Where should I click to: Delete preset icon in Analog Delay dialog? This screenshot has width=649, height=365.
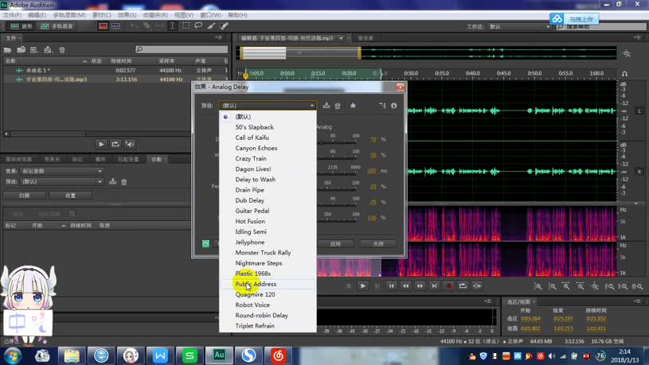pos(338,106)
